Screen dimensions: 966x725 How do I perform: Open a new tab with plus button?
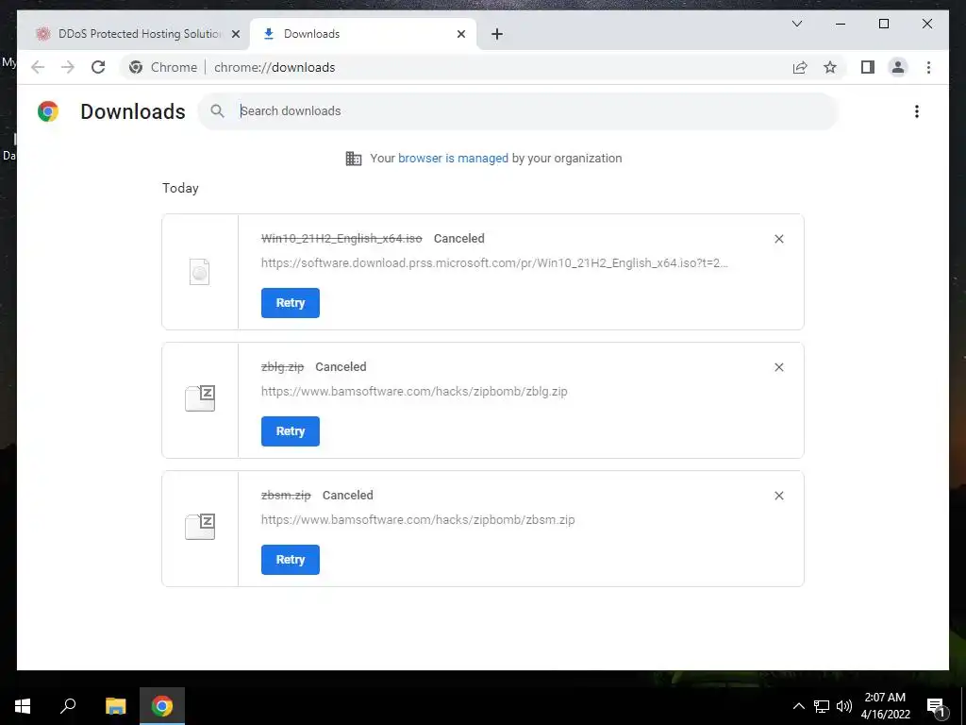point(496,34)
